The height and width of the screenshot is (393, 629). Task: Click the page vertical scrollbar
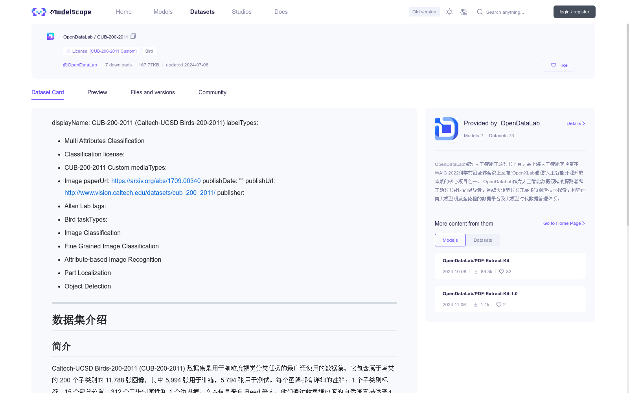pyautogui.click(x=627, y=124)
